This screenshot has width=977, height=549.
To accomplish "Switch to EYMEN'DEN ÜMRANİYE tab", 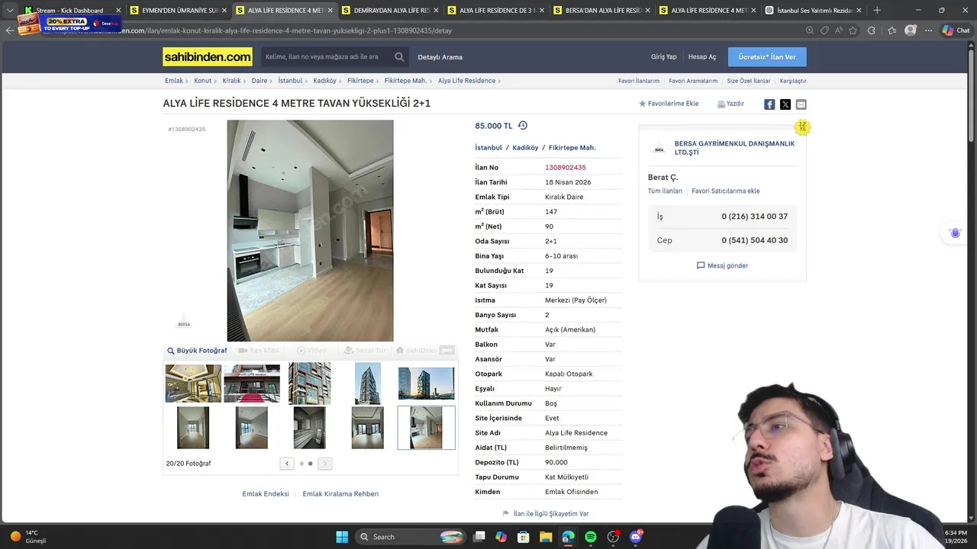I will [176, 11].
